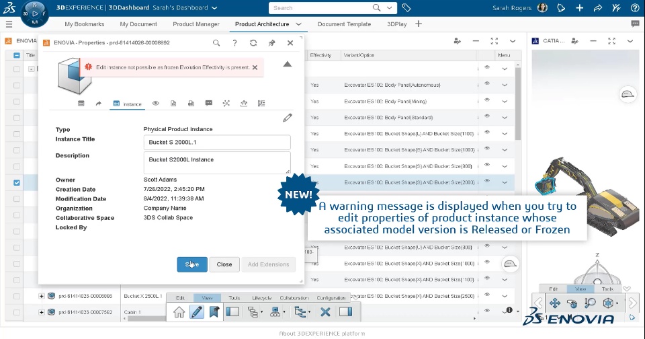
Task: Select the zoom magnifier tool in CATIA toolbar
Action: pyautogui.click(x=589, y=303)
